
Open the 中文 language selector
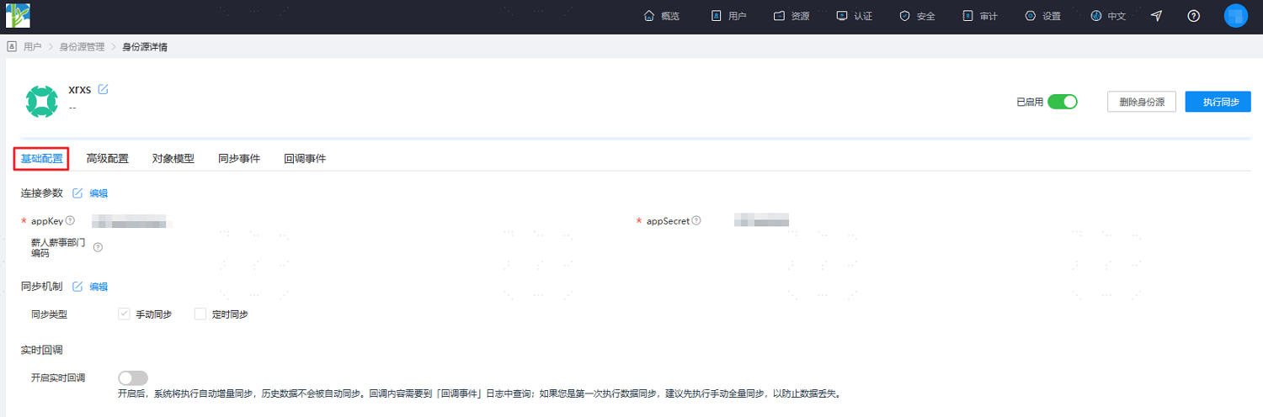(x=1108, y=16)
